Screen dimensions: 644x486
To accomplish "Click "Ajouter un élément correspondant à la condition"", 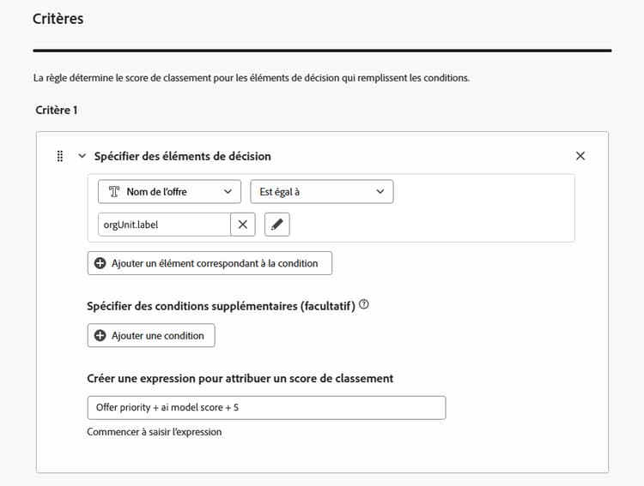I will pos(210,263).
